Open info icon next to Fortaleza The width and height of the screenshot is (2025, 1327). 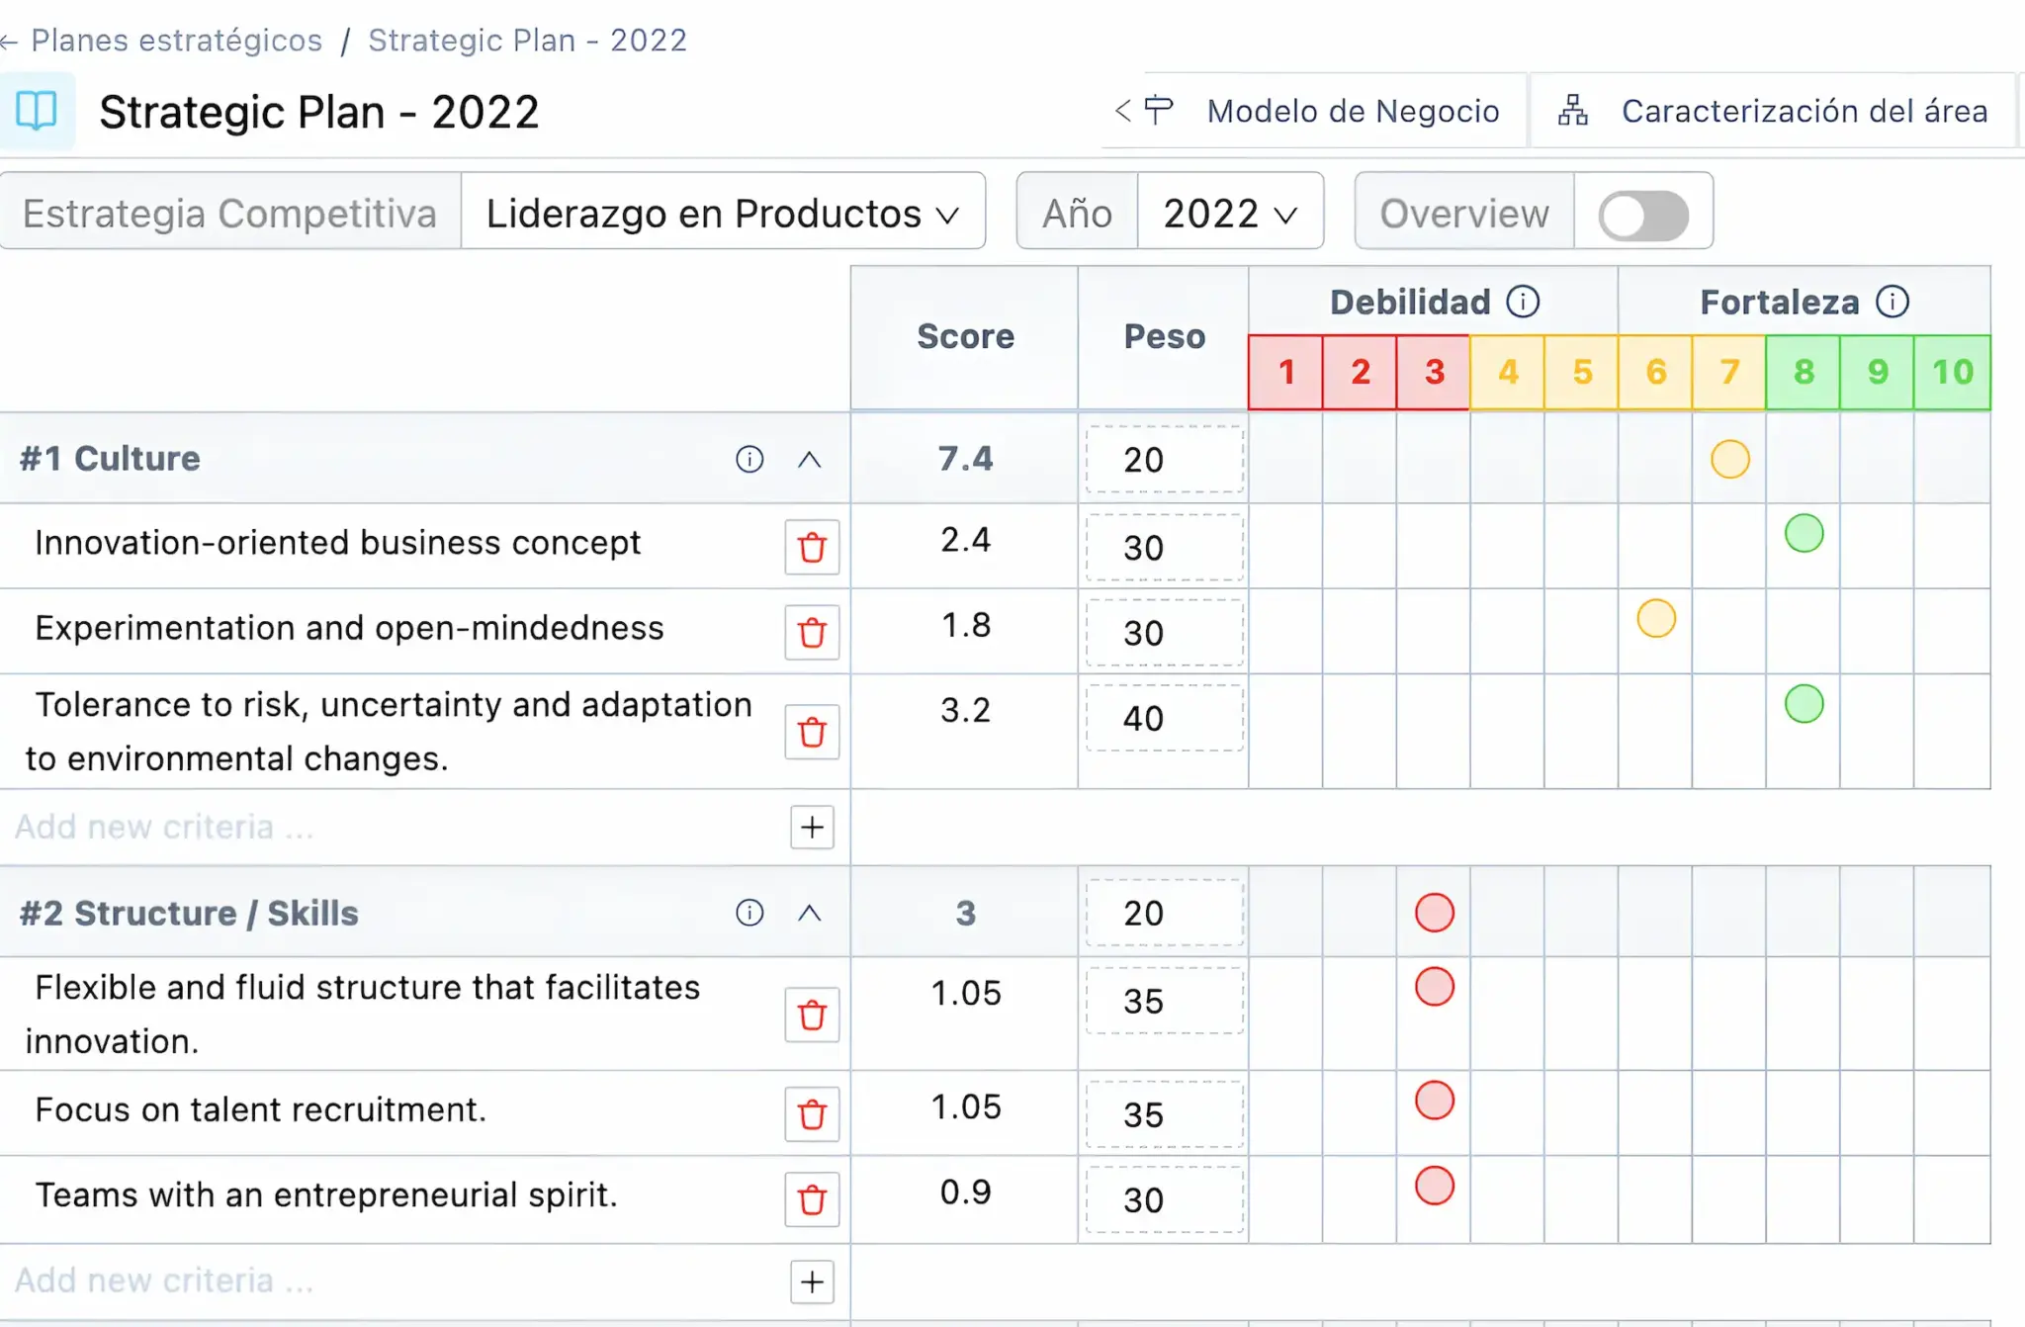tap(1893, 302)
